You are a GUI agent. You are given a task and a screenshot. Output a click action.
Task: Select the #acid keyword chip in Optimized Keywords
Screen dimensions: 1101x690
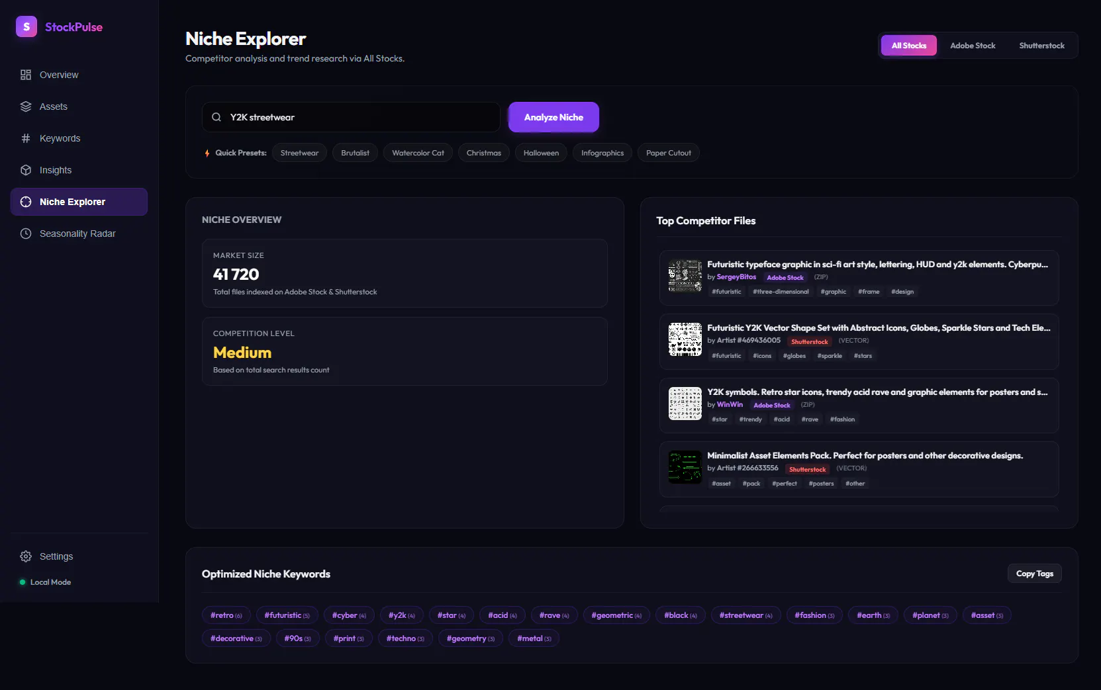(503, 615)
